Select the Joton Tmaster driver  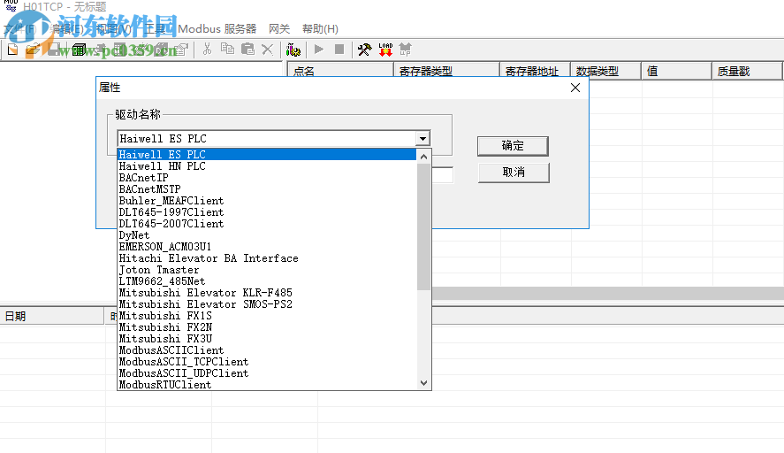point(267,270)
